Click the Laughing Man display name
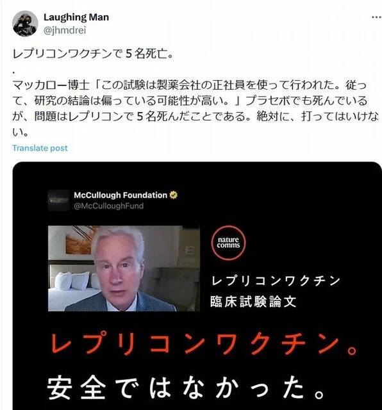Screen dimensions: 382x410 (76, 17)
